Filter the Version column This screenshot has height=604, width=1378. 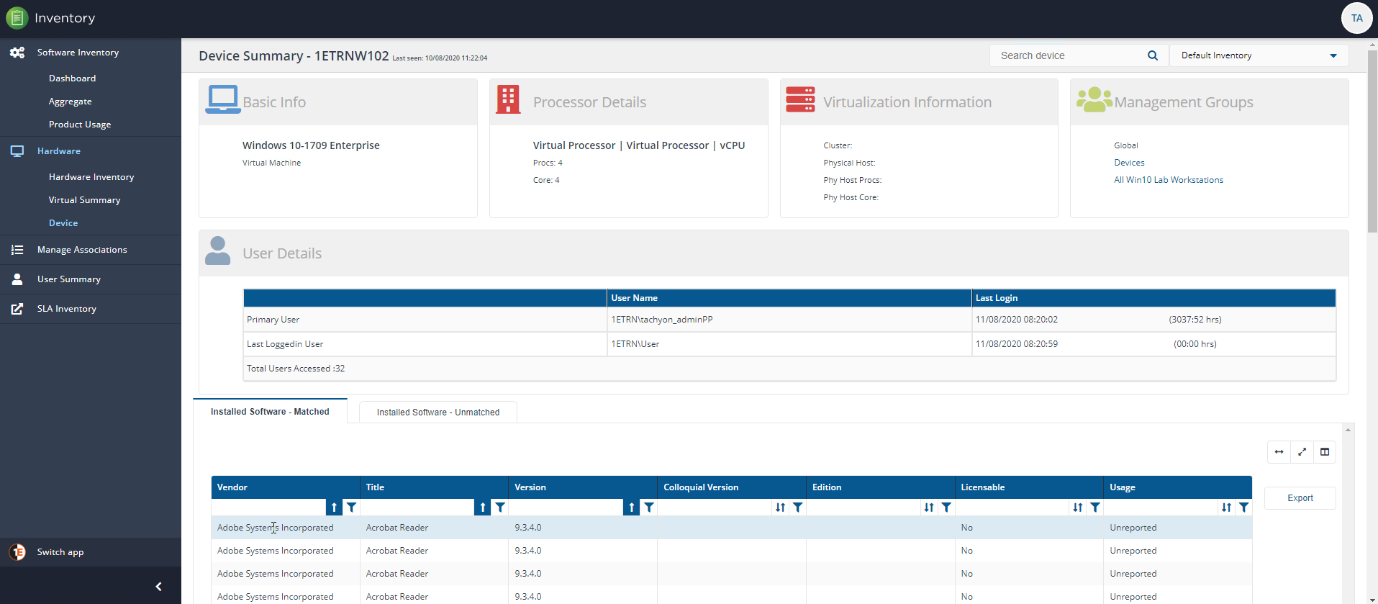point(649,508)
